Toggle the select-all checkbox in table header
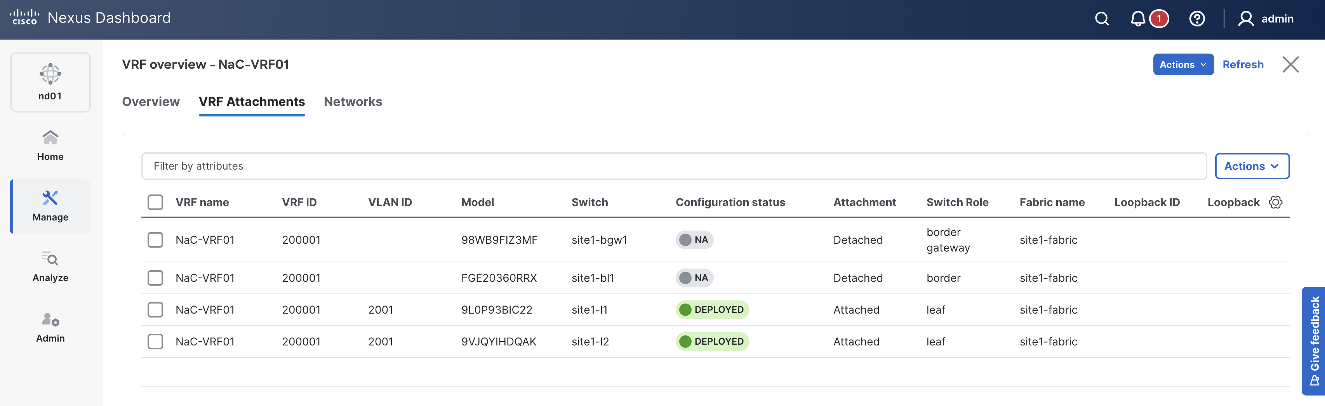 click(x=155, y=202)
